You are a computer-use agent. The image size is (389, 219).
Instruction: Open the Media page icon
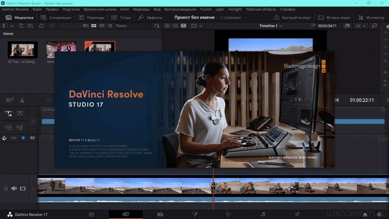(92, 215)
